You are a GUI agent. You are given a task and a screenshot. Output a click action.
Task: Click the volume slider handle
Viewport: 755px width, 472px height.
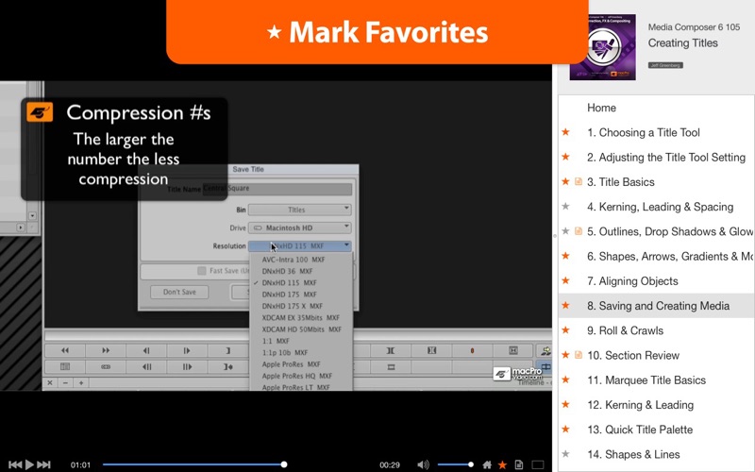pos(470,464)
